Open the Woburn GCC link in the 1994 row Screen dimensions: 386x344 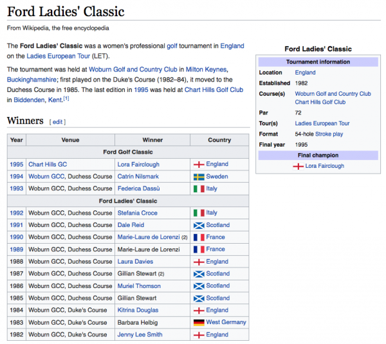point(47,177)
